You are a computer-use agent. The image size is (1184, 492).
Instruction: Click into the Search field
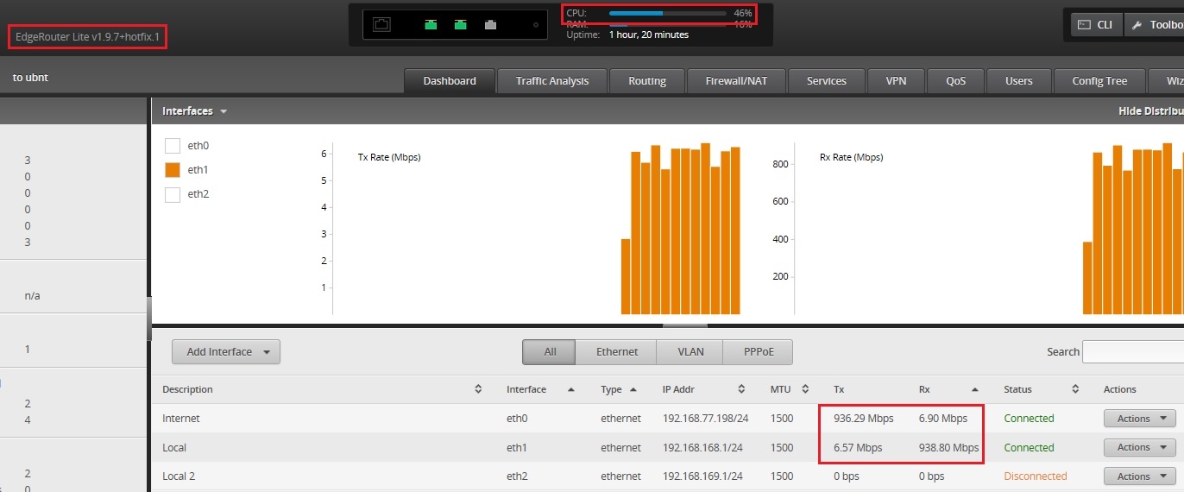[x=1133, y=351]
